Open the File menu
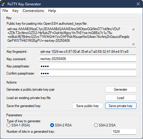Screen dimensions: 143x139 (5, 11)
